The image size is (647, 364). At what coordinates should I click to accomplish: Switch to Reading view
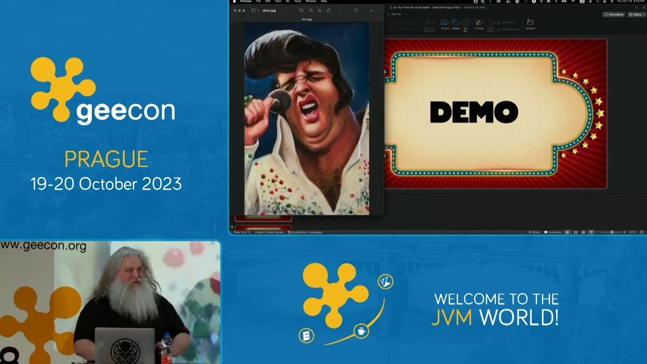click(x=583, y=232)
